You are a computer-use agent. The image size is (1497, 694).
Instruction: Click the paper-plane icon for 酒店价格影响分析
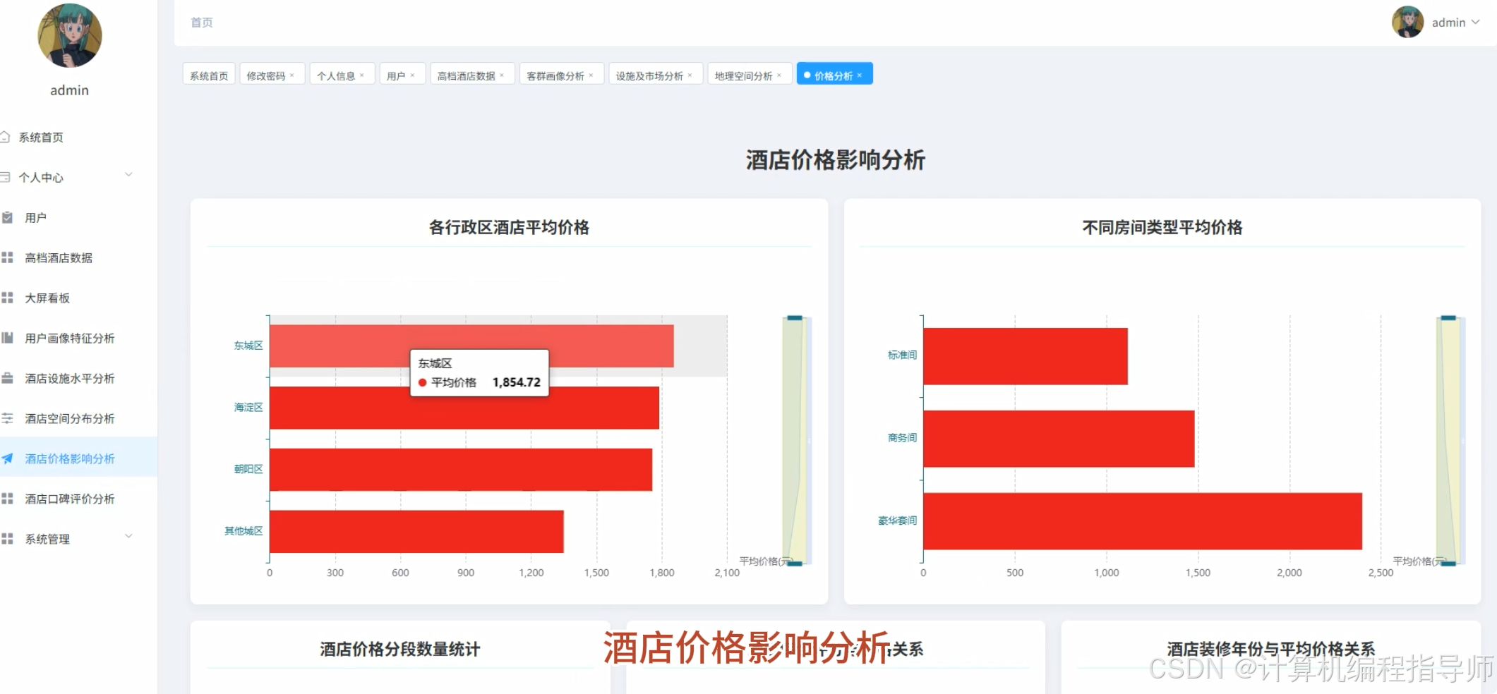click(8, 458)
